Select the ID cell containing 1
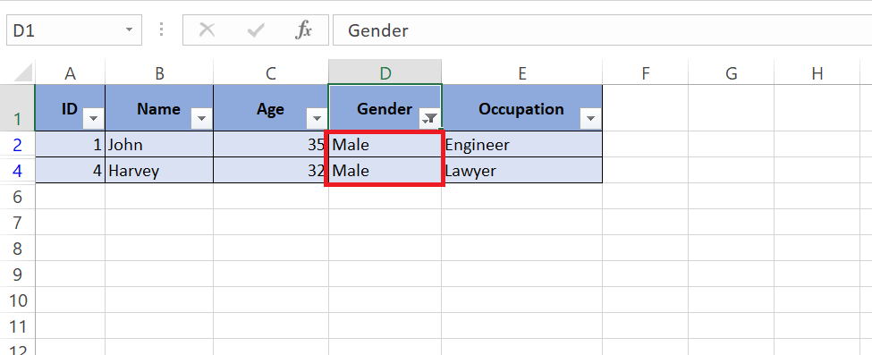 (70, 144)
